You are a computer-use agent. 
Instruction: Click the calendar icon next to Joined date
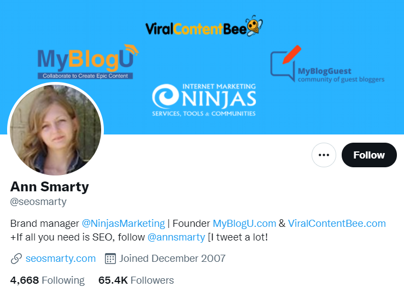coord(110,259)
